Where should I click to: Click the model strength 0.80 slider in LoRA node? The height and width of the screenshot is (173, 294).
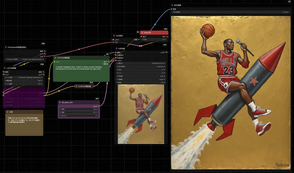pos(24,81)
